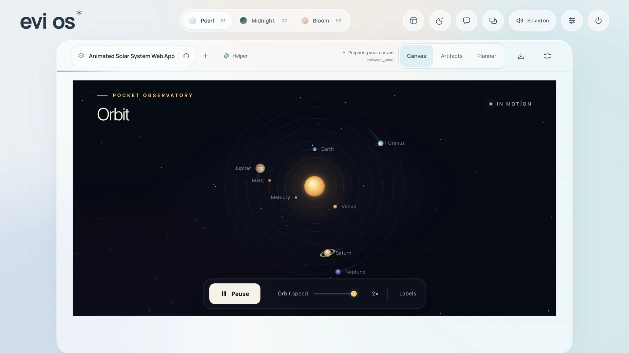Click the Sun in the canvas
This screenshot has width=629, height=353.
(x=314, y=186)
